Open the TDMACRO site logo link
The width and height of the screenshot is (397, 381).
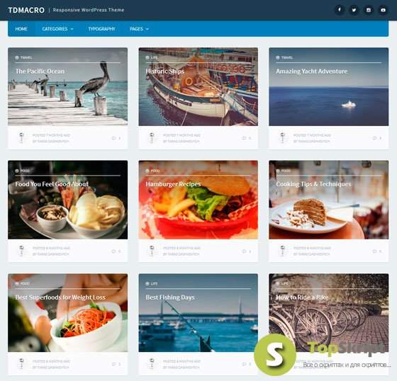tap(26, 10)
